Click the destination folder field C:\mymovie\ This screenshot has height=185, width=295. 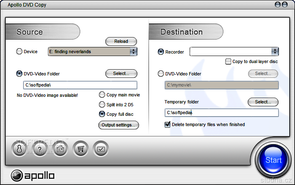click(x=222, y=85)
